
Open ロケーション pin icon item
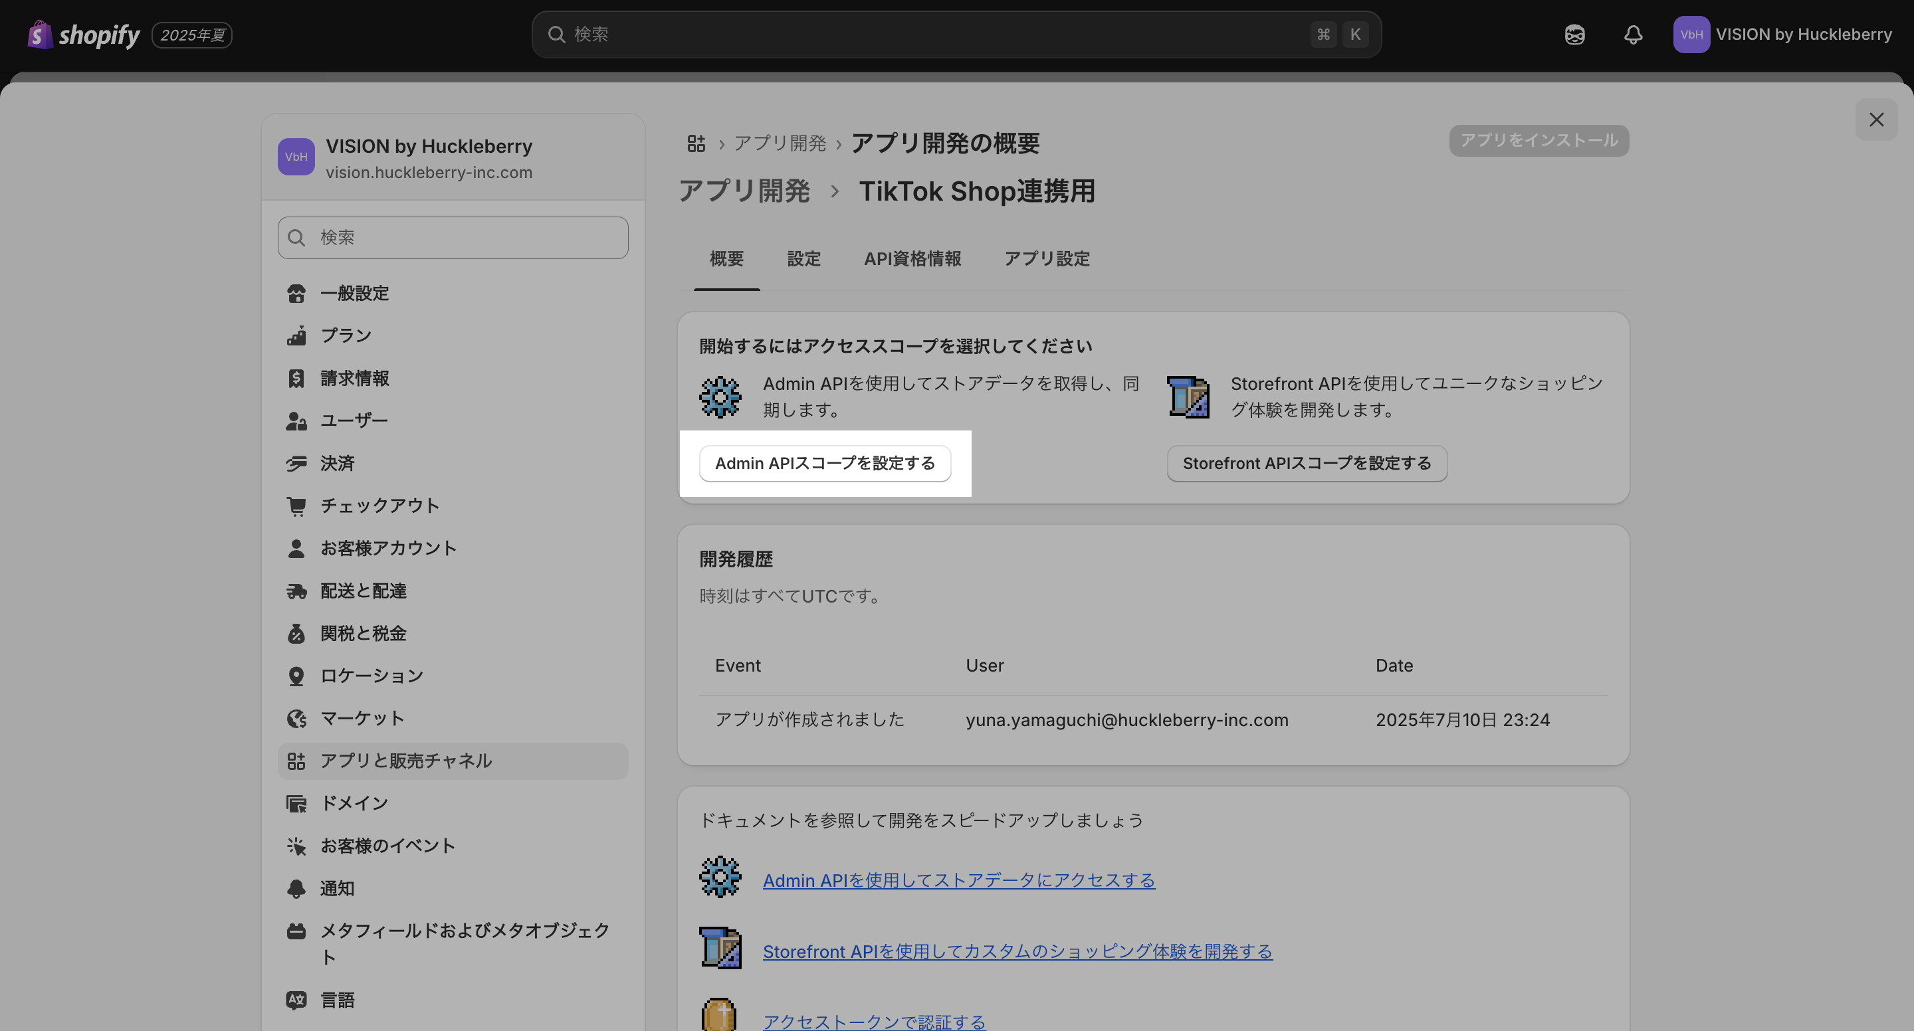[x=296, y=676]
